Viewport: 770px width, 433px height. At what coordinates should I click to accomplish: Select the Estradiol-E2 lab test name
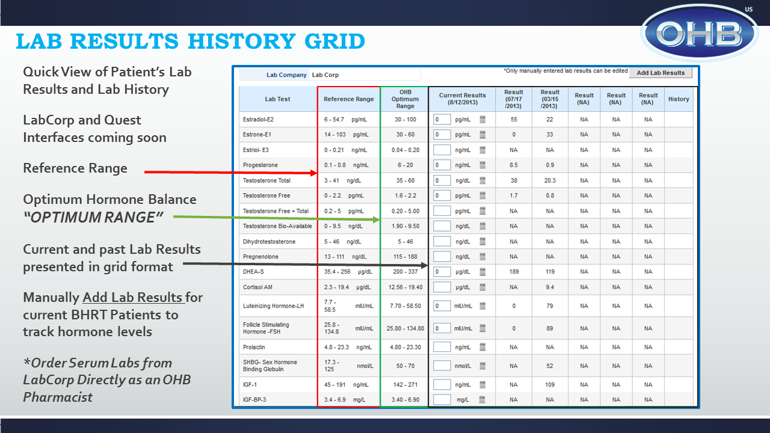pyautogui.click(x=258, y=120)
